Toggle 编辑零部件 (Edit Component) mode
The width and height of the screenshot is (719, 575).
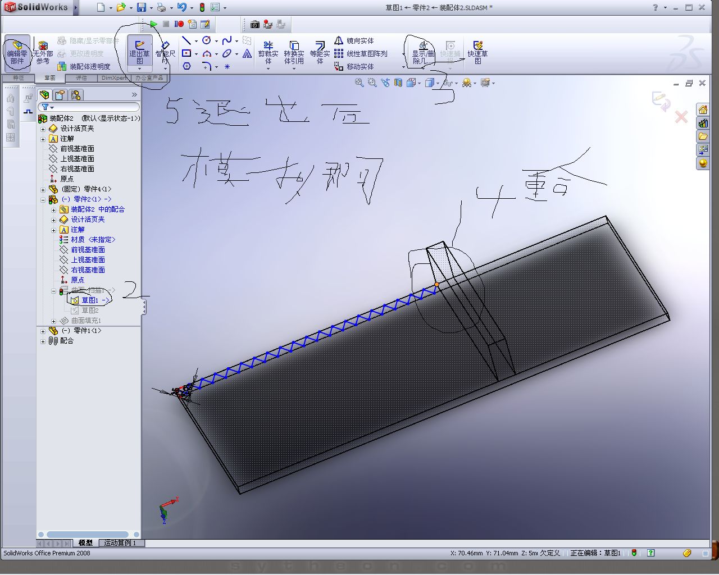(17, 53)
